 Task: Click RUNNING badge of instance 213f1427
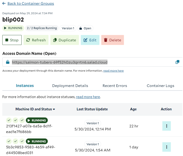point(37,120)
